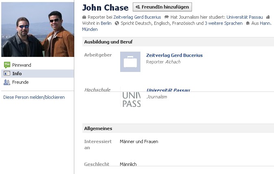Image resolution: width=274 pixels, height=174 pixels.
Task: Click the house icon before Aus Hann.
Action: click(x=248, y=23)
